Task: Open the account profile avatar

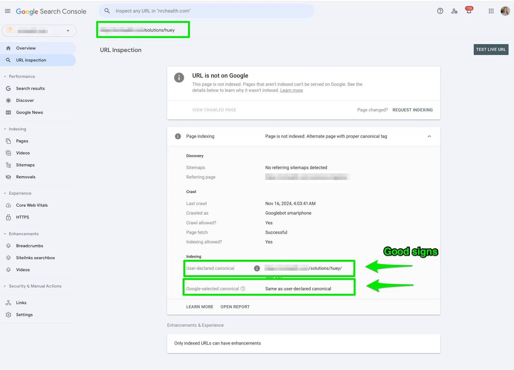Action: [505, 11]
